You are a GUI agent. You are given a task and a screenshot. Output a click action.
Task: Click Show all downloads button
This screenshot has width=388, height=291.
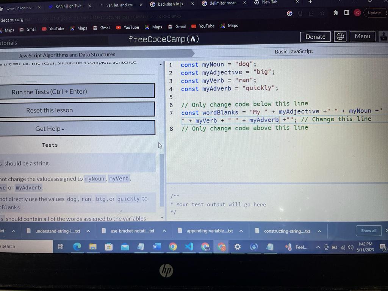point(369,231)
